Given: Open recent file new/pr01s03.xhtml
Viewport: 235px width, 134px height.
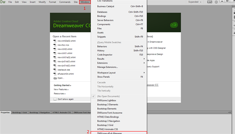Looking at the screenshot, I should (x=67, y=62).
